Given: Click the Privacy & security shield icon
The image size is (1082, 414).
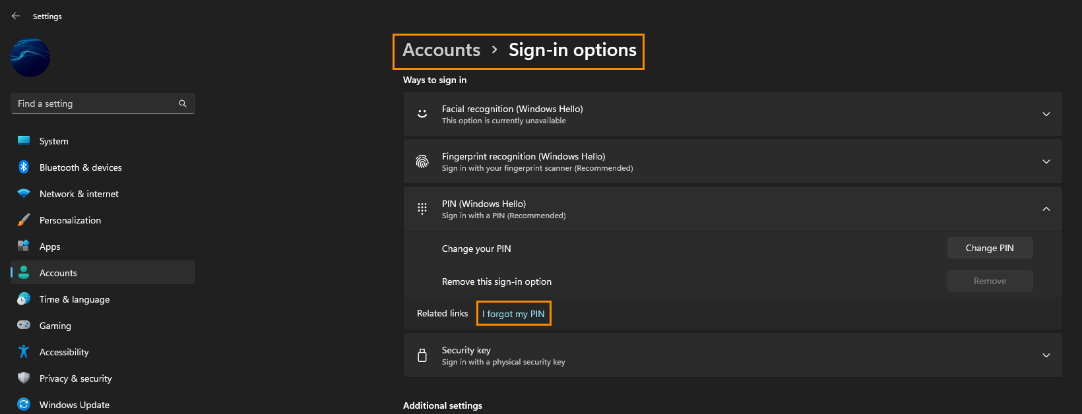Looking at the screenshot, I should pyautogui.click(x=24, y=378).
